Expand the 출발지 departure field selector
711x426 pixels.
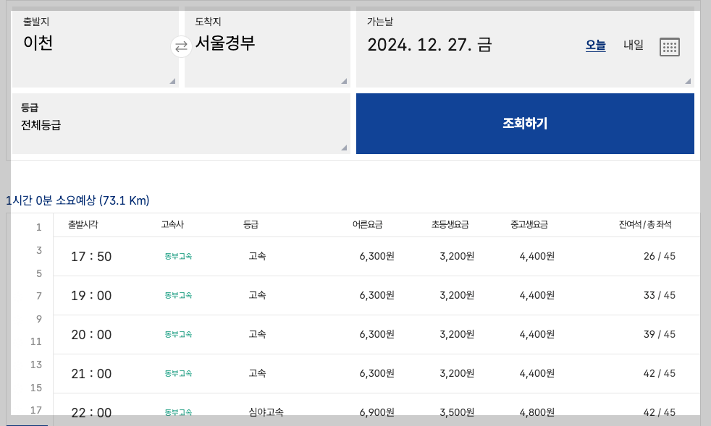172,81
